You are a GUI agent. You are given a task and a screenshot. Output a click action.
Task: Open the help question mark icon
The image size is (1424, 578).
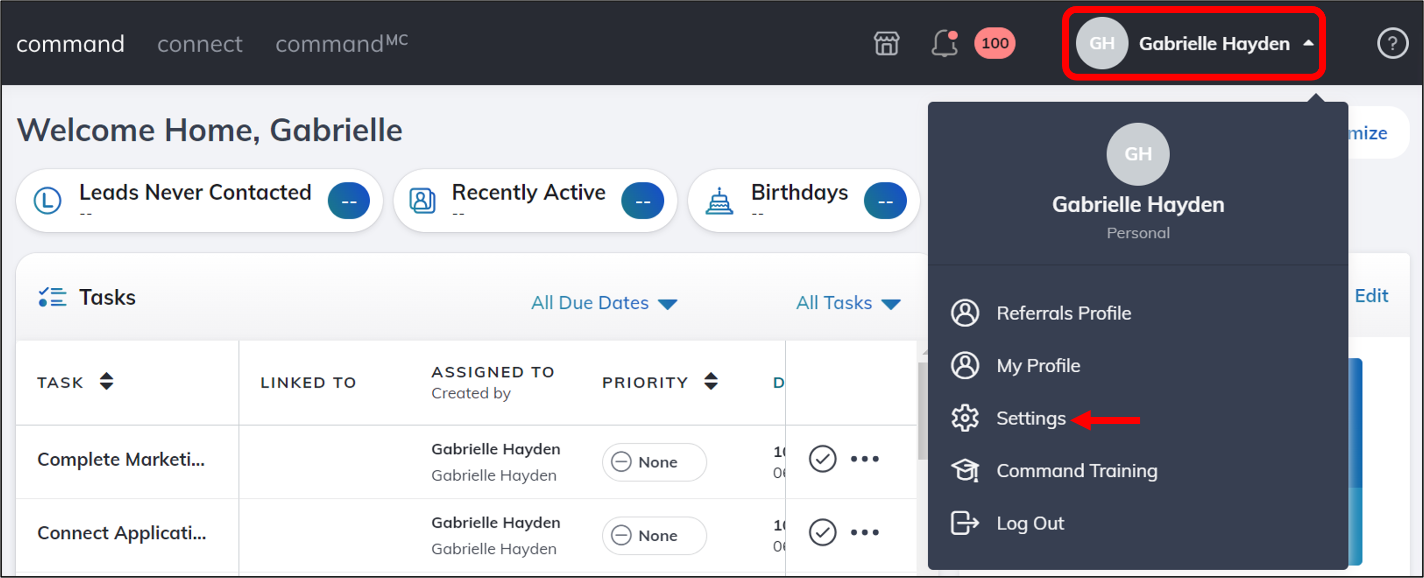click(1393, 43)
